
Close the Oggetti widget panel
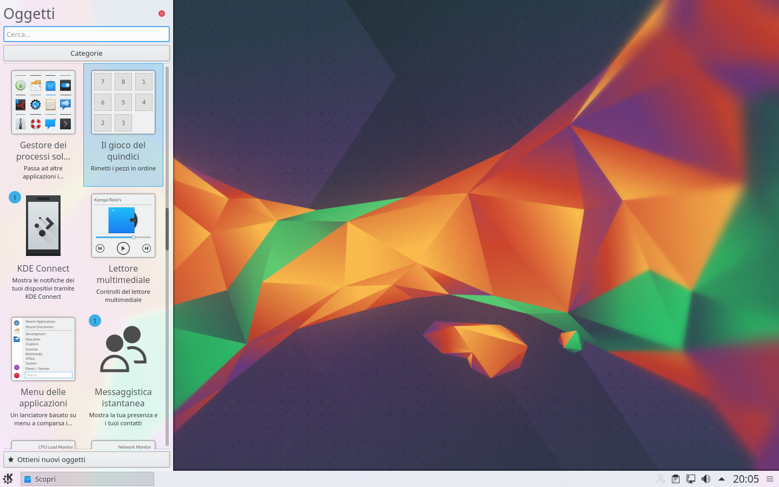162,14
